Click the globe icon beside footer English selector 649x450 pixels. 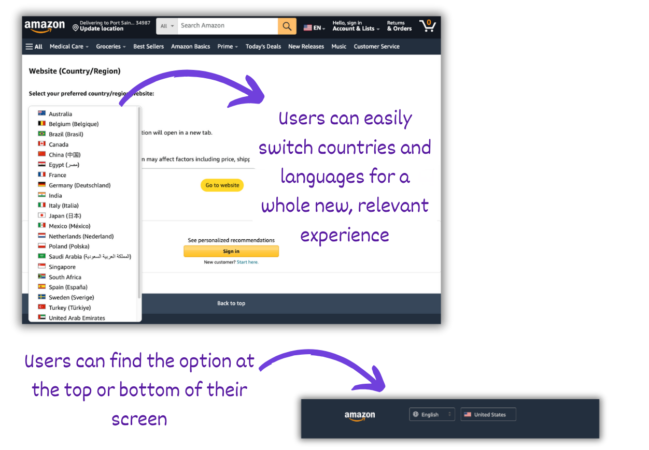(x=416, y=414)
